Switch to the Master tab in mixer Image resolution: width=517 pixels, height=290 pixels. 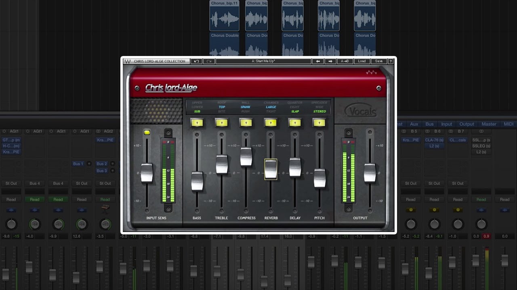click(488, 124)
